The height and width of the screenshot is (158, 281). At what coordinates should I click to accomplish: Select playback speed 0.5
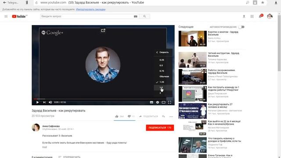click(x=163, y=65)
